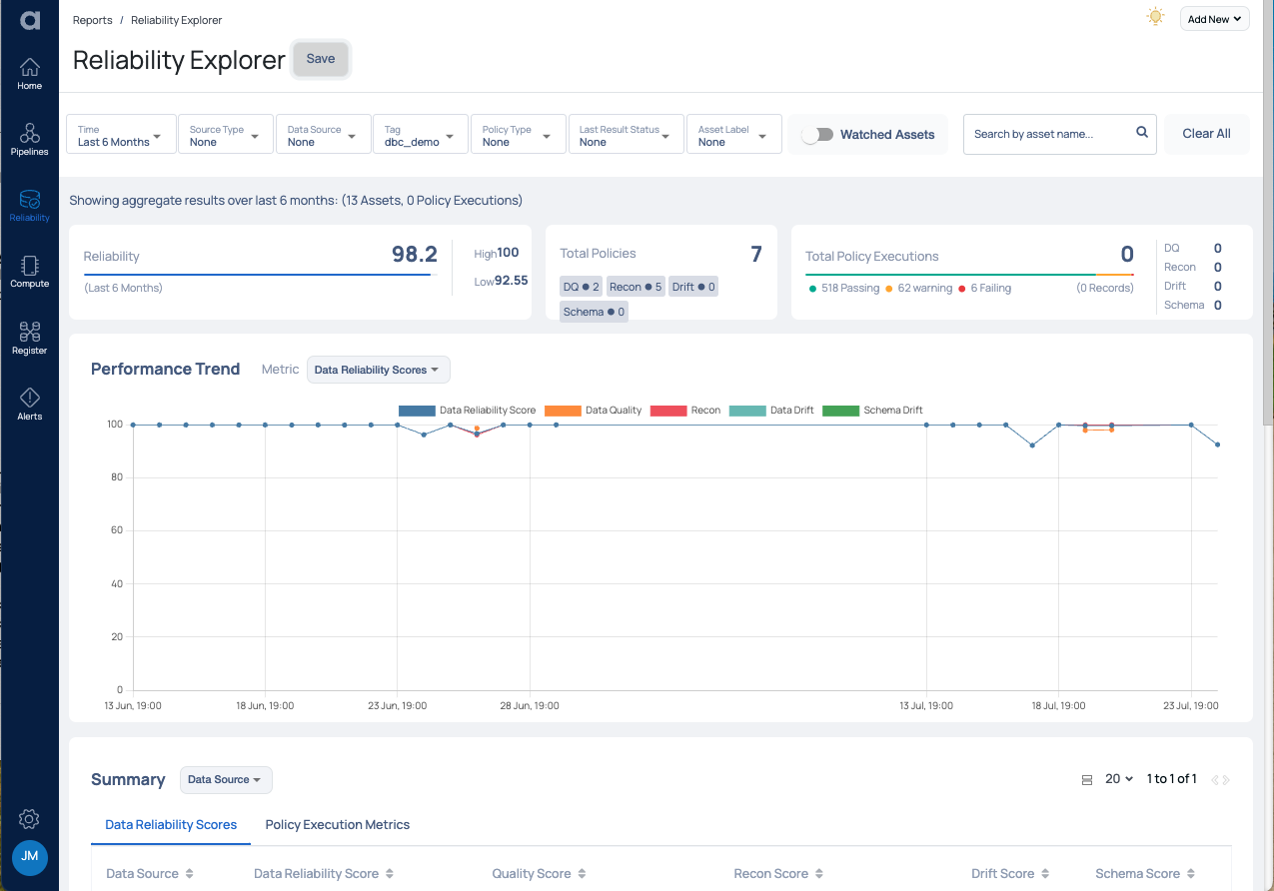
Task: Click the Drift 0 policy chip
Action: (x=693, y=287)
